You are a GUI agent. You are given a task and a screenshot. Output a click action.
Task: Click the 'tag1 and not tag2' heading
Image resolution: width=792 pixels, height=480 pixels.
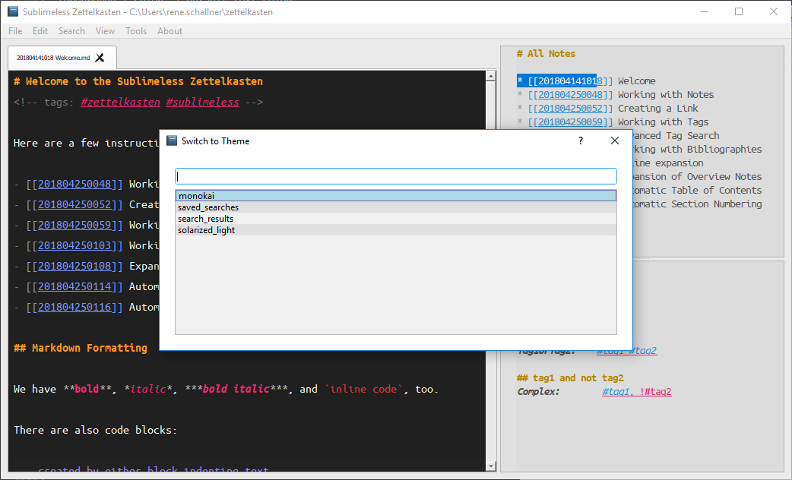click(570, 378)
